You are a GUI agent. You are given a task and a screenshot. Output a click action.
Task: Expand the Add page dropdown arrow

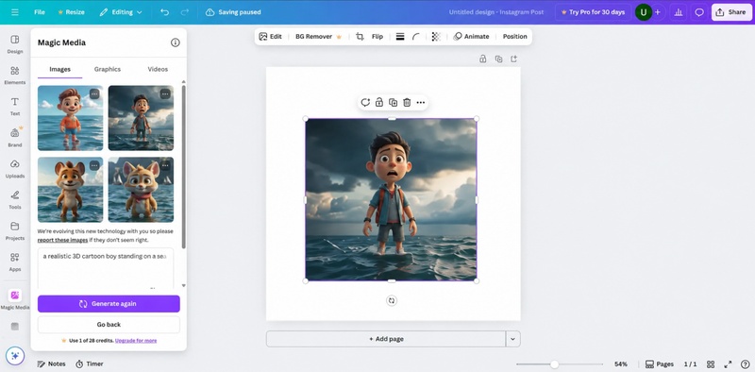(512, 339)
